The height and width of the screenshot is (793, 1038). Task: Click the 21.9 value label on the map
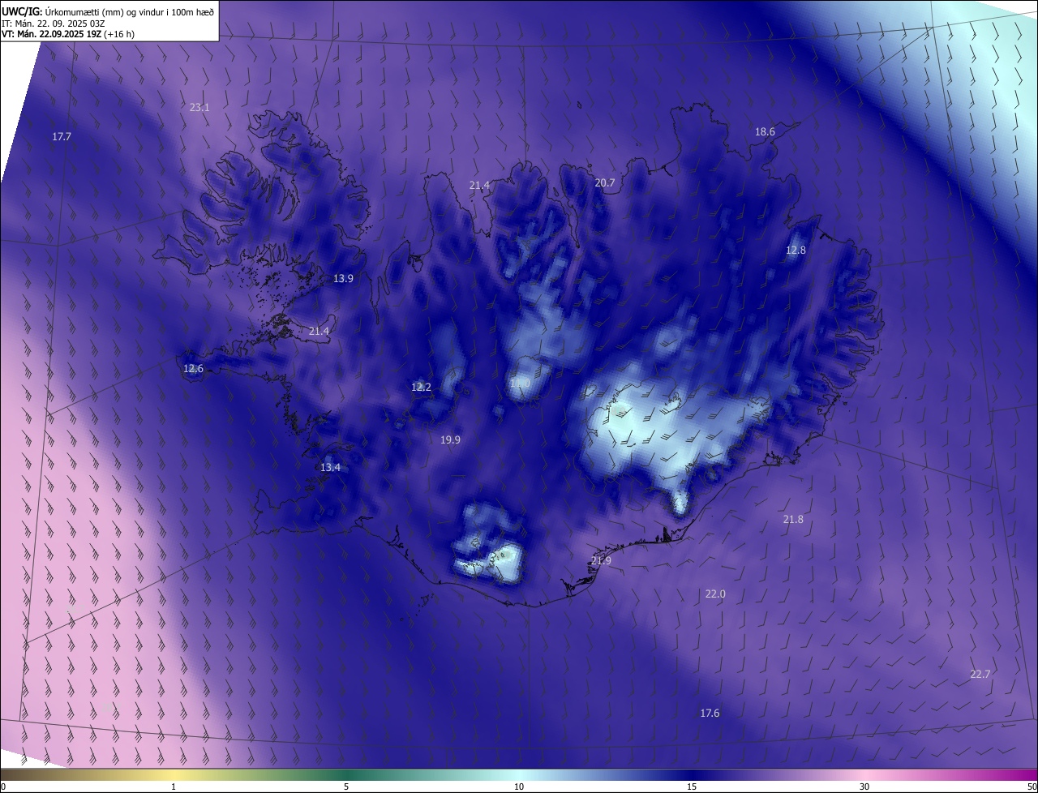coord(601,561)
